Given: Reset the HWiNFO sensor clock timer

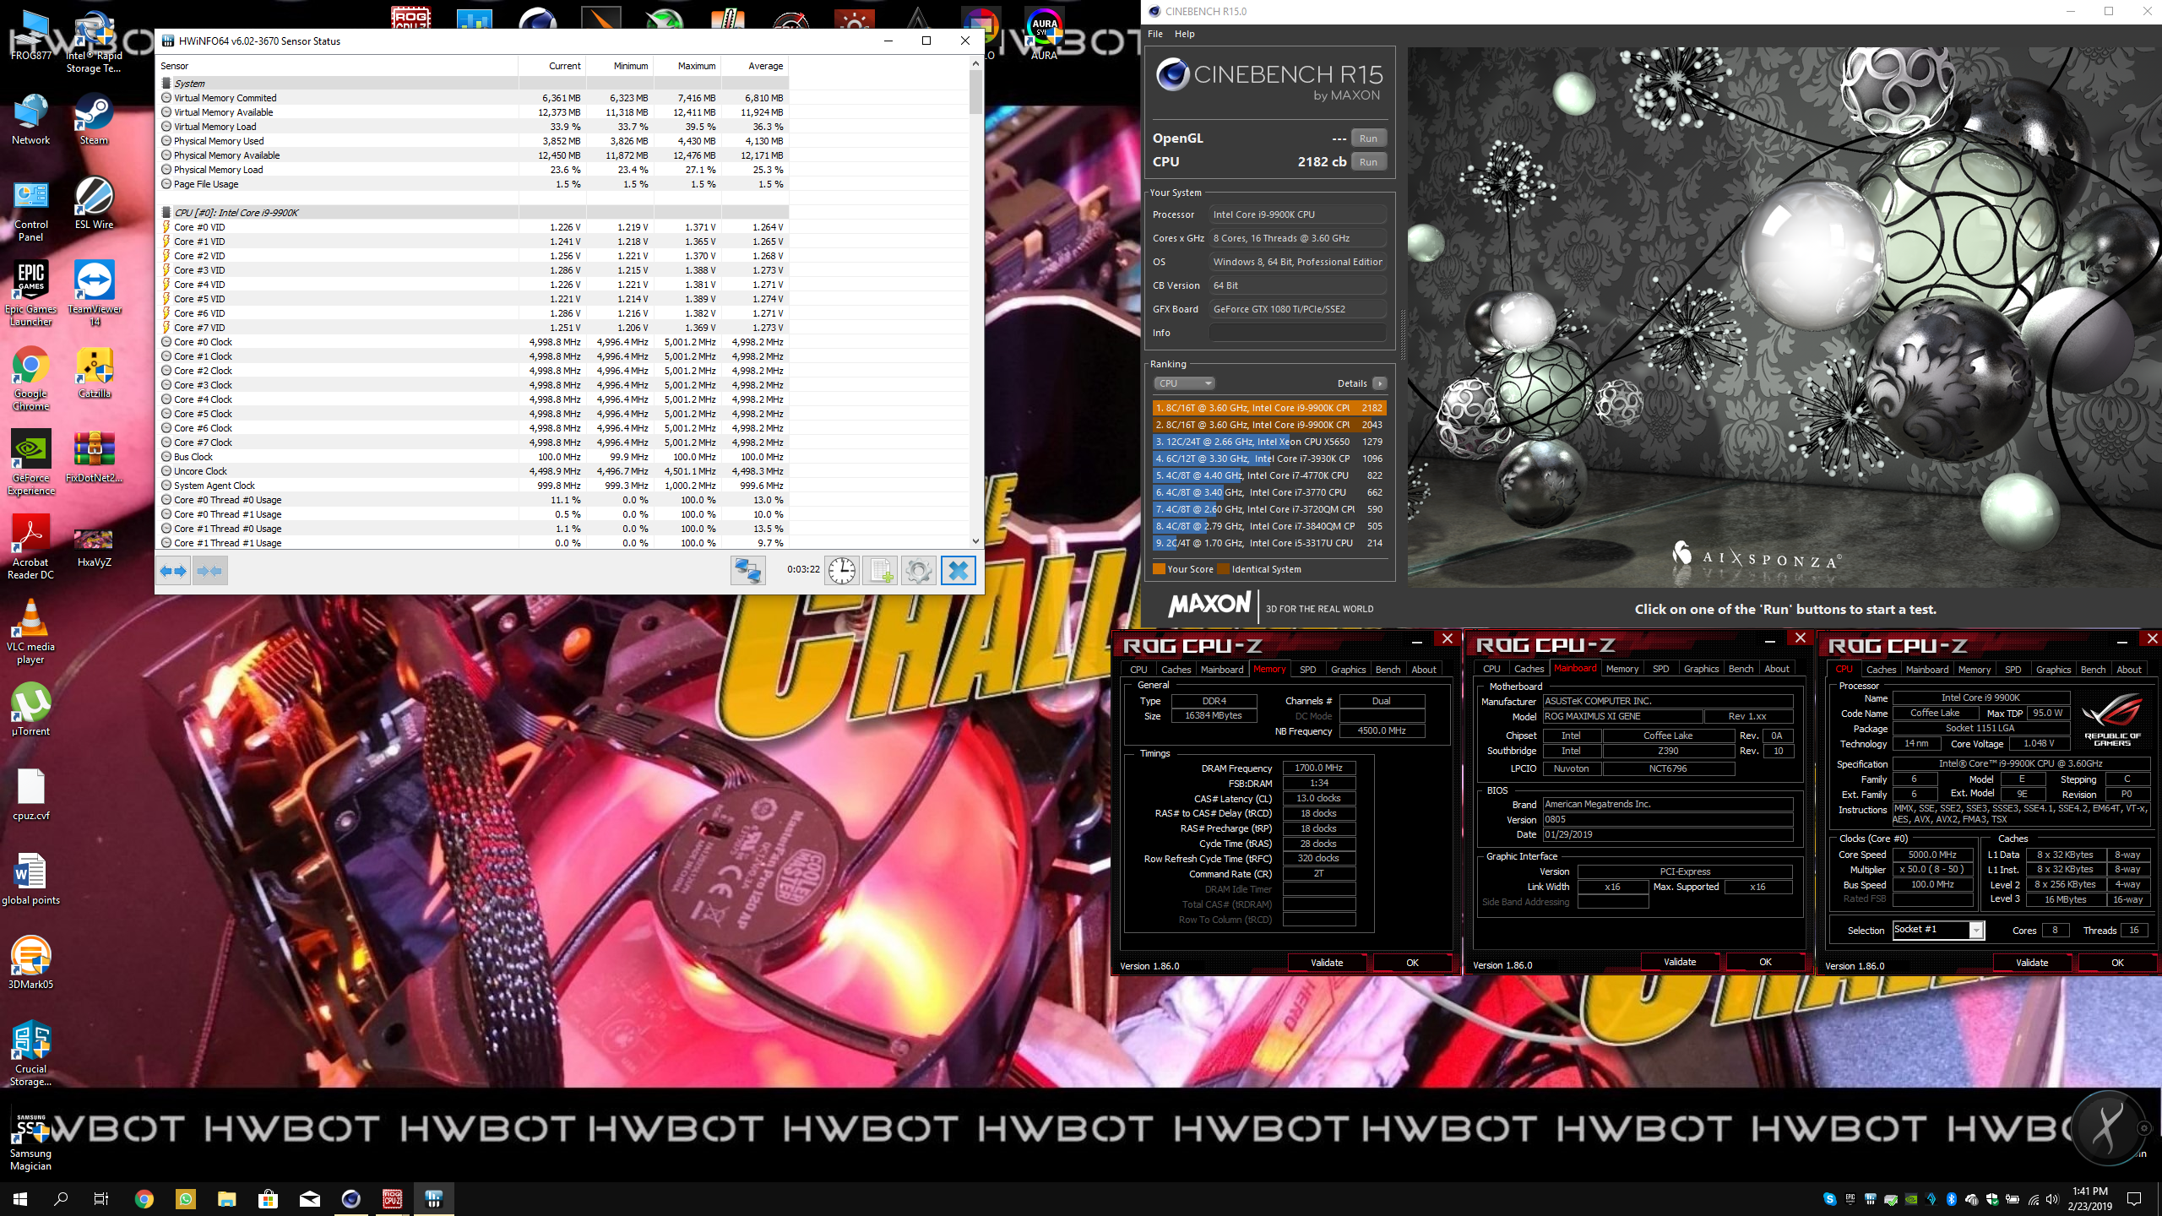Looking at the screenshot, I should 842,571.
